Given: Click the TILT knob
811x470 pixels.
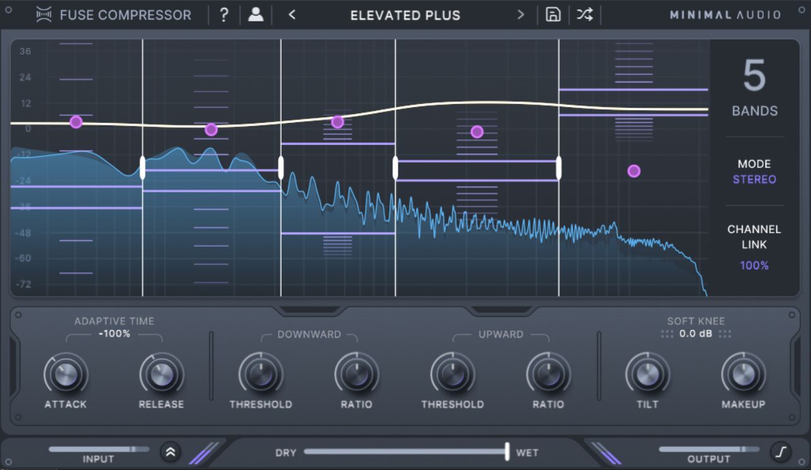Looking at the screenshot, I should point(648,375).
